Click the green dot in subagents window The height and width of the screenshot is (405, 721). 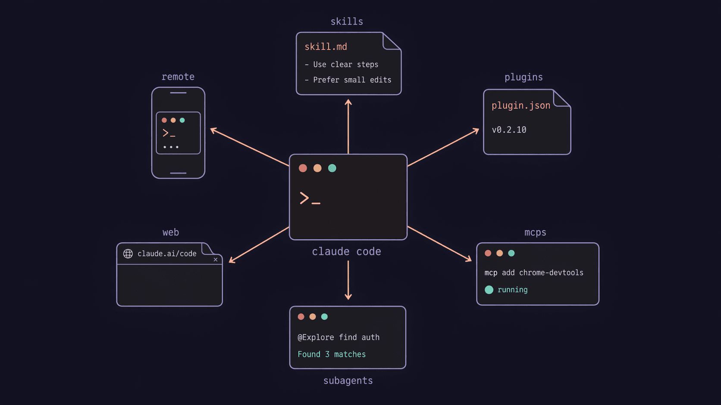click(324, 317)
